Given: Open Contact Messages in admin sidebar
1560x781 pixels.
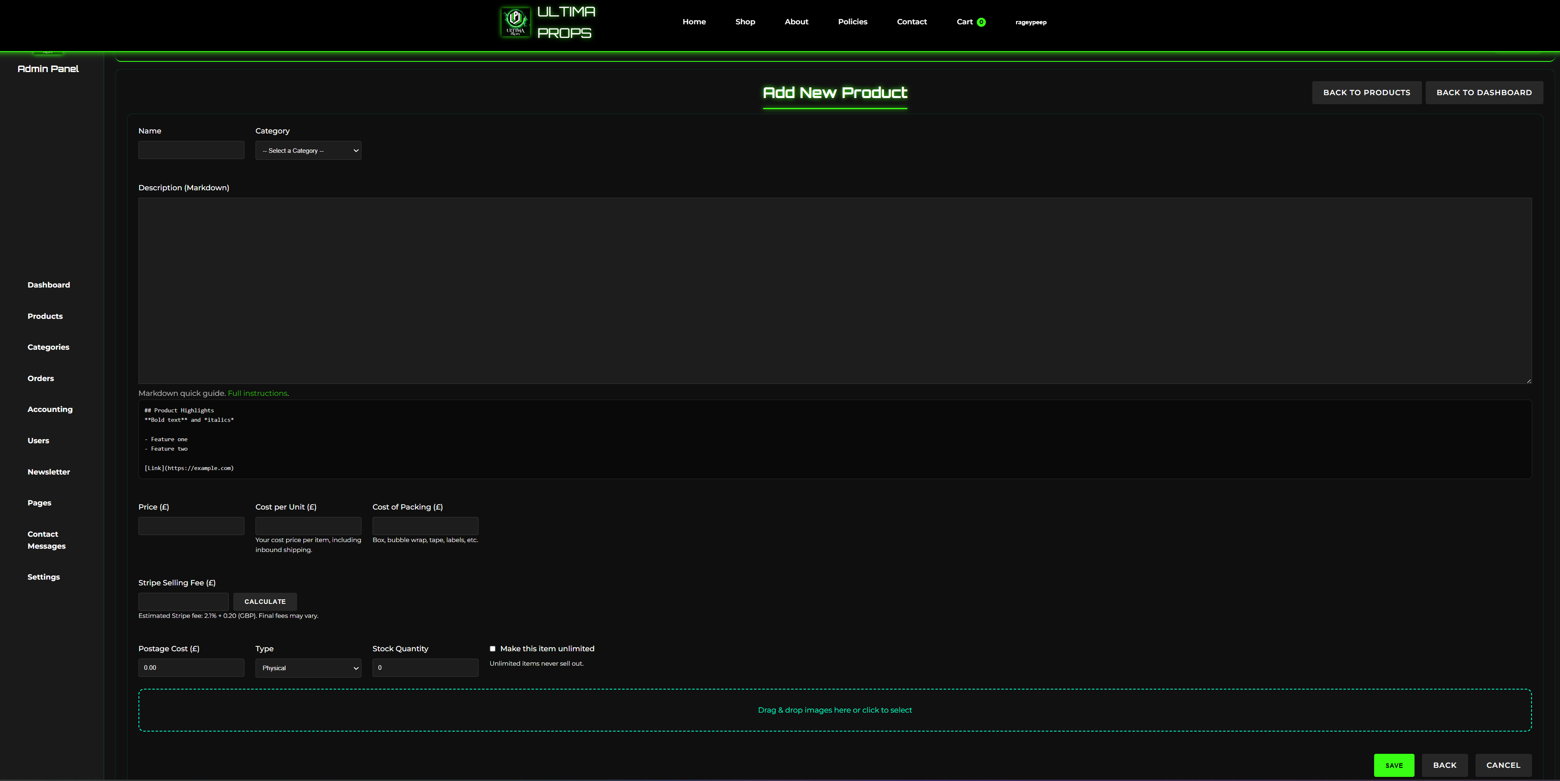Looking at the screenshot, I should (46, 540).
